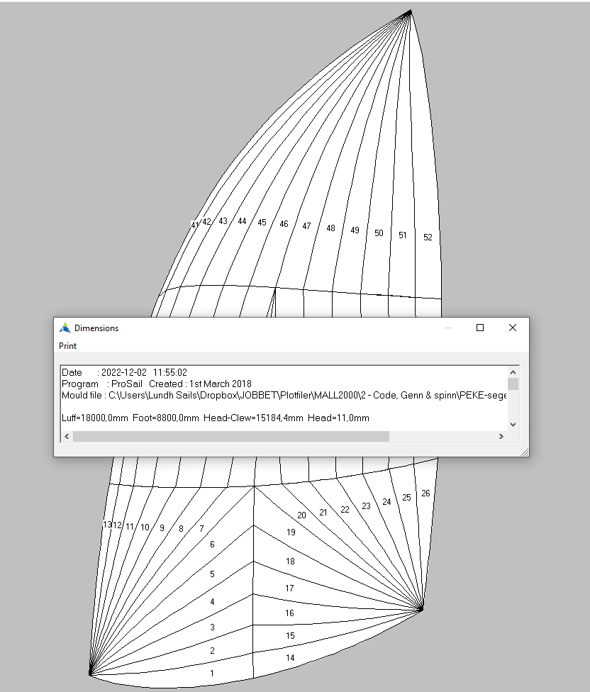Select sail panel 21
This screenshot has width=590, height=692.
point(323,513)
